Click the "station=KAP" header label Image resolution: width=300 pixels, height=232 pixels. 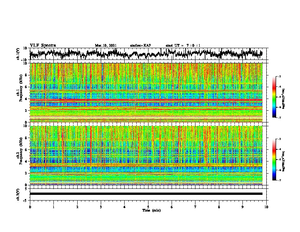141,45
